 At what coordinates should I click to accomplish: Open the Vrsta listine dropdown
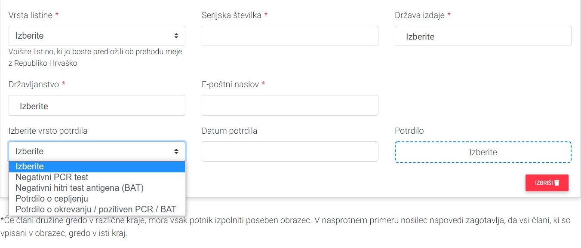click(x=97, y=36)
